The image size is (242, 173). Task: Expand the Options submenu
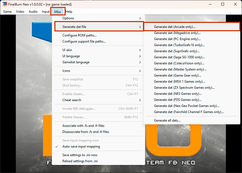(x=99, y=18)
